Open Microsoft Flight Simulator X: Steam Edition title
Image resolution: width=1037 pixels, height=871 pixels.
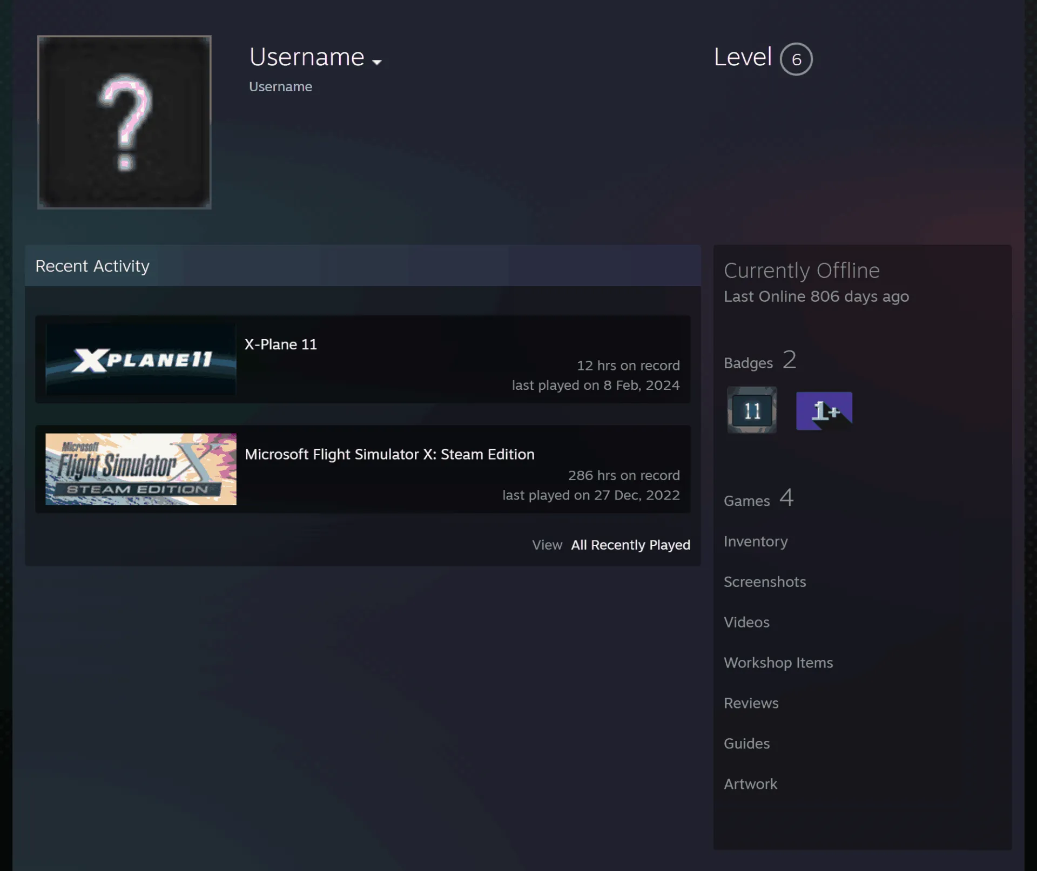(x=389, y=454)
